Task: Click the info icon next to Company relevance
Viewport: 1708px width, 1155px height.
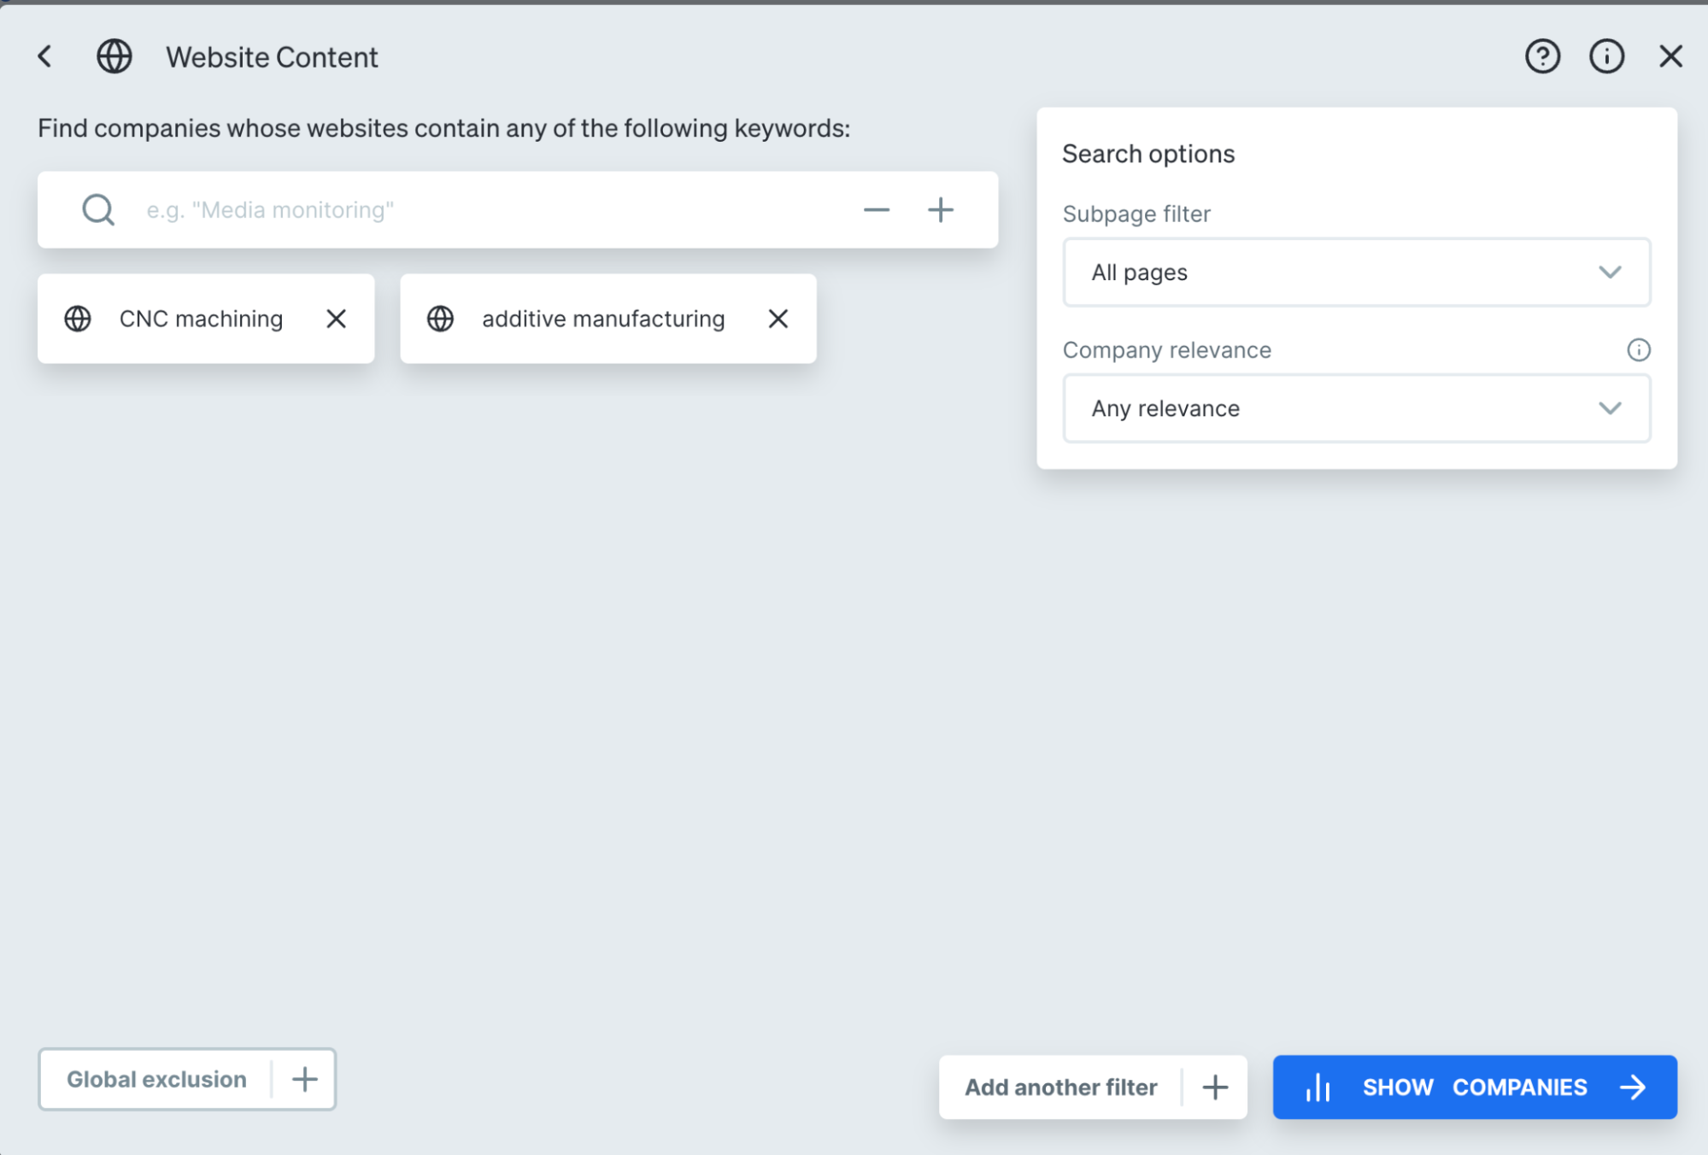Action: pyautogui.click(x=1638, y=349)
